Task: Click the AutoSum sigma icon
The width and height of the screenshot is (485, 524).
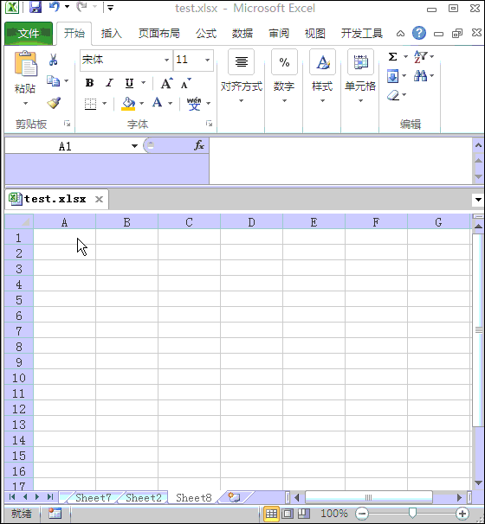Action: pos(393,56)
